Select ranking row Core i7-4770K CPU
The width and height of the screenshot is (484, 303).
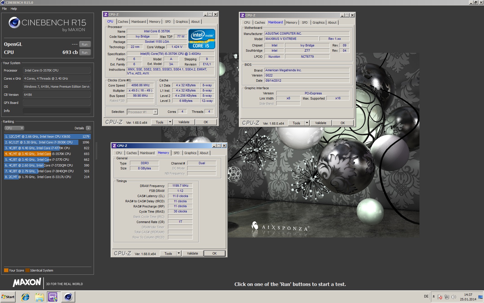47,148
